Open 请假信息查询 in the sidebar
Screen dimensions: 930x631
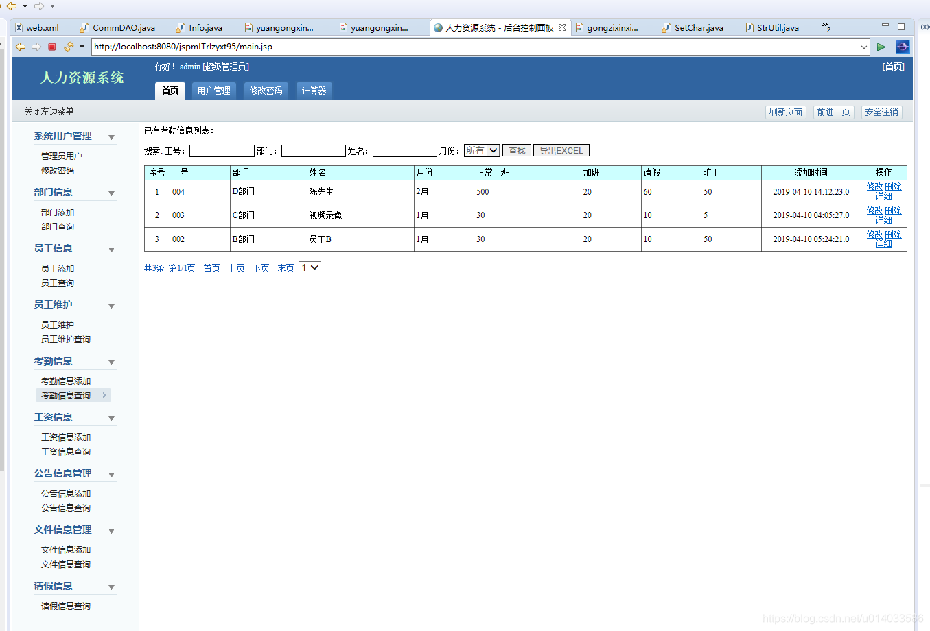[66, 606]
